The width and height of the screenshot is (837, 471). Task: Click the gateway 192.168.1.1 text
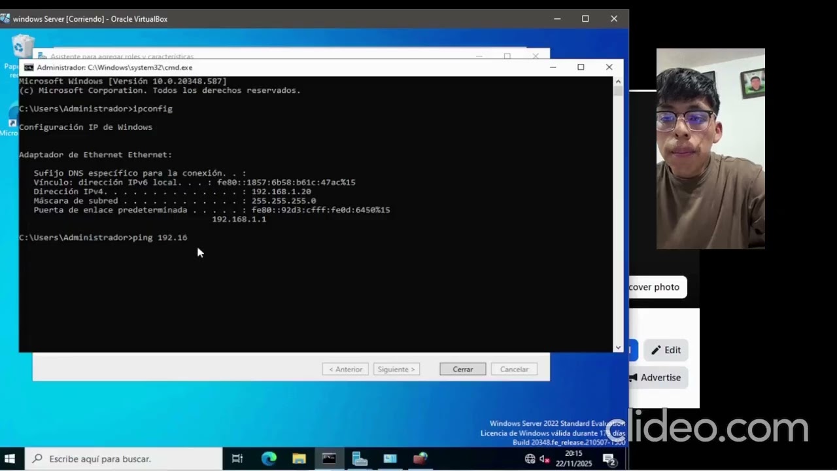(239, 219)
